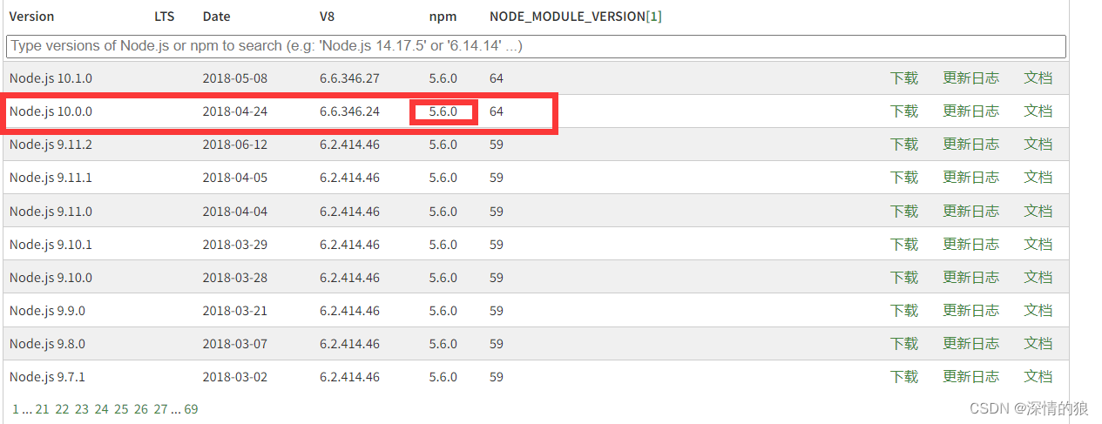1102x424 pixels.
Task: Click V8 value 6.6.346.24
Action: [349, 111]
